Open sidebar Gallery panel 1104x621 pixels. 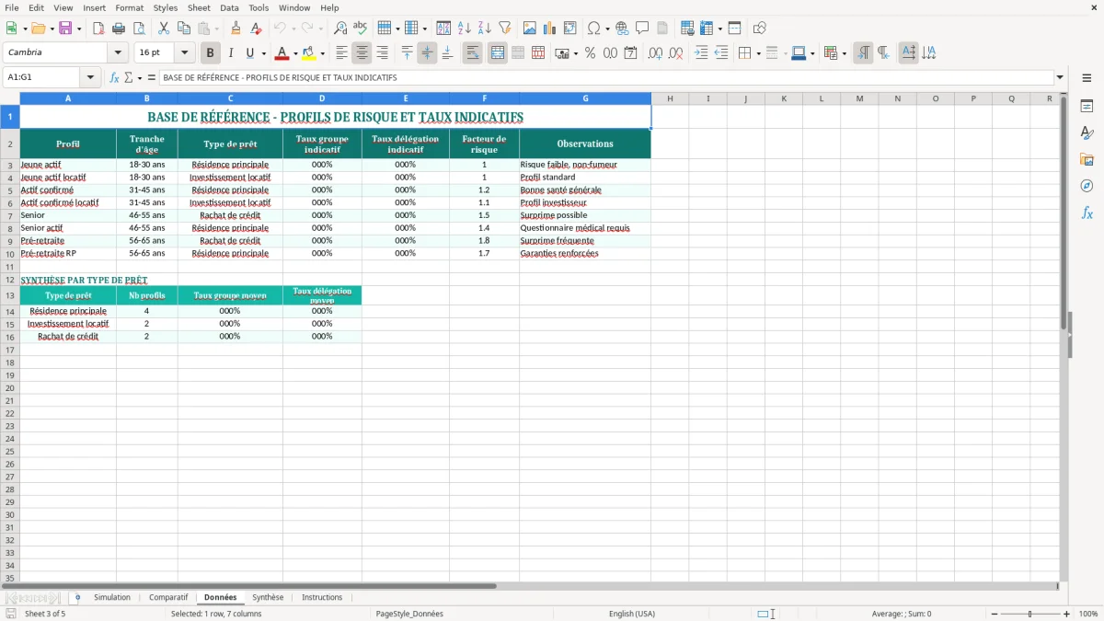[1087, 159]
